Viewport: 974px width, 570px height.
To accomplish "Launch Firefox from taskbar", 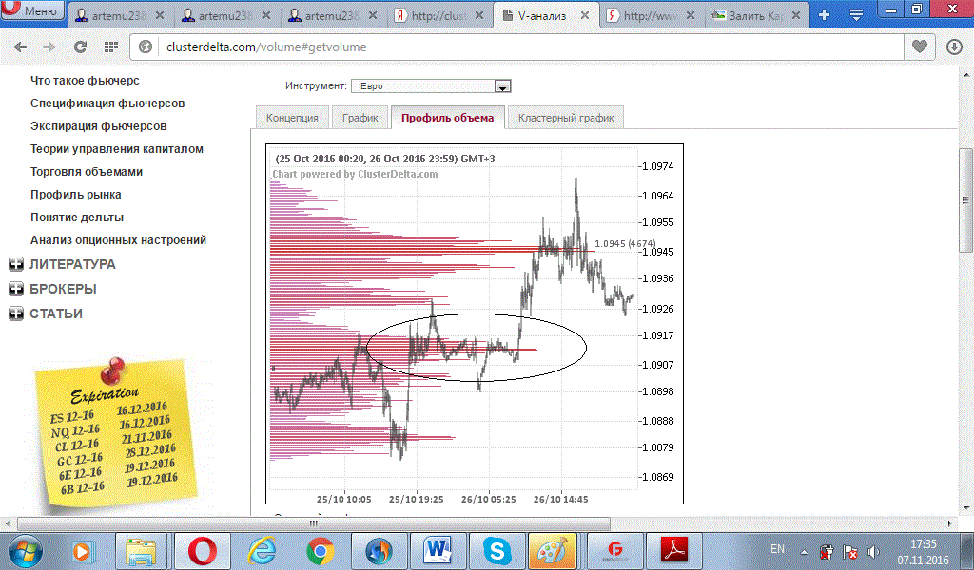I will pyautogui.click(x=379, y=551).
